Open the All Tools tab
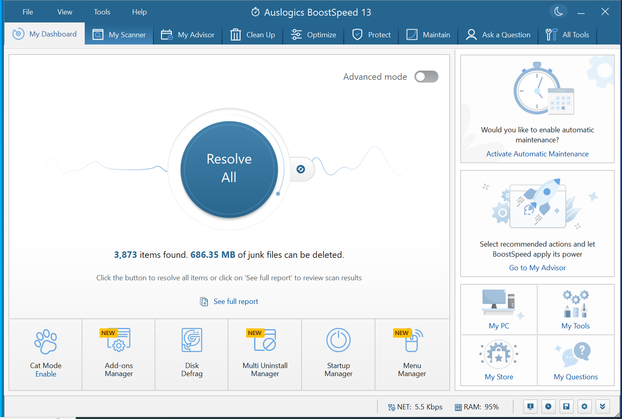Screen dimensions: 622x419 pyautogui.click(x=567, y=35)
